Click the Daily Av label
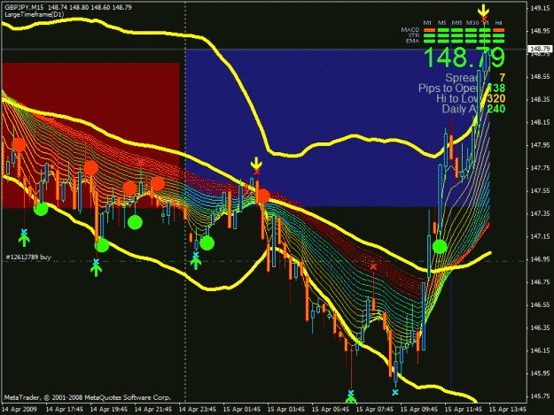The height and width of the screenshot is (415, 554). tap(460, 109)
